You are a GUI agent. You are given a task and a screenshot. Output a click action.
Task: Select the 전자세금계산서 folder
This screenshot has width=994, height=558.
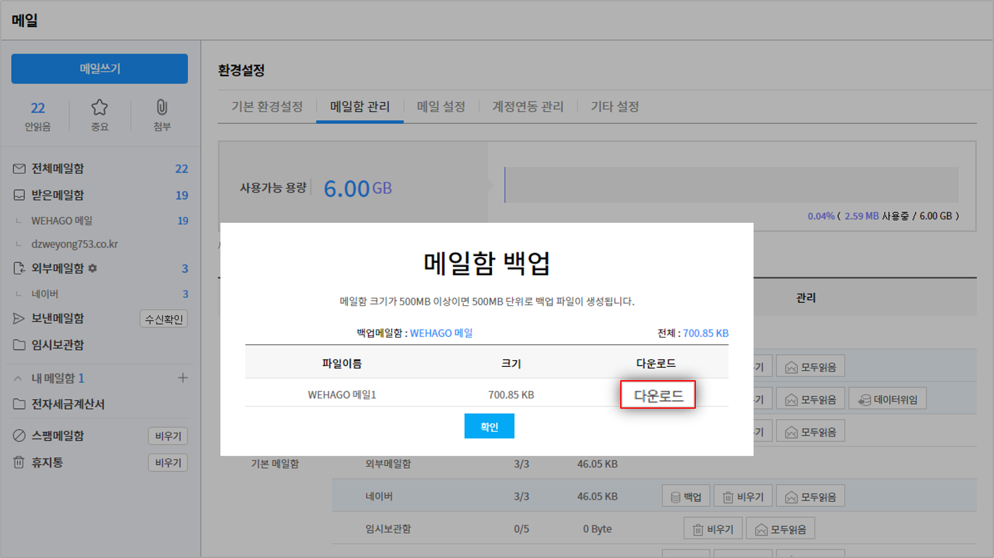(x=68, y=404)
